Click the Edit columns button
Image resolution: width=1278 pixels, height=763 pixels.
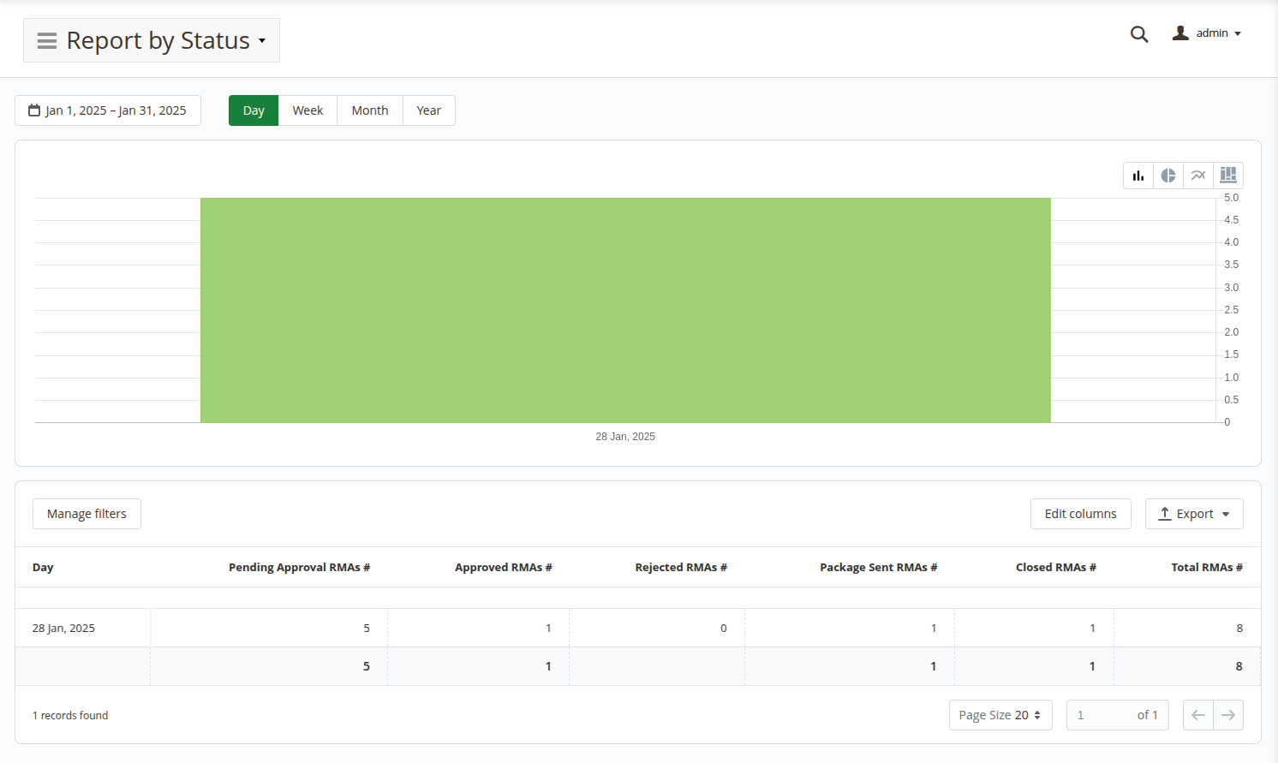click(1080, 513)
